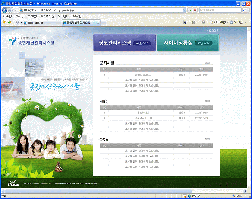This screenshot has height=199, width=252.
Task: Open the 운영자입니다... notice post
Action: coord(143,75)
